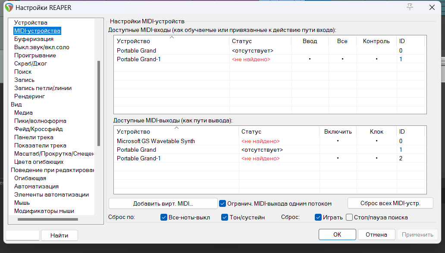Open the Рендеринг settings page
Viewport: 445px width, 253px height.
pyautogui.click(x=29, y=97)
